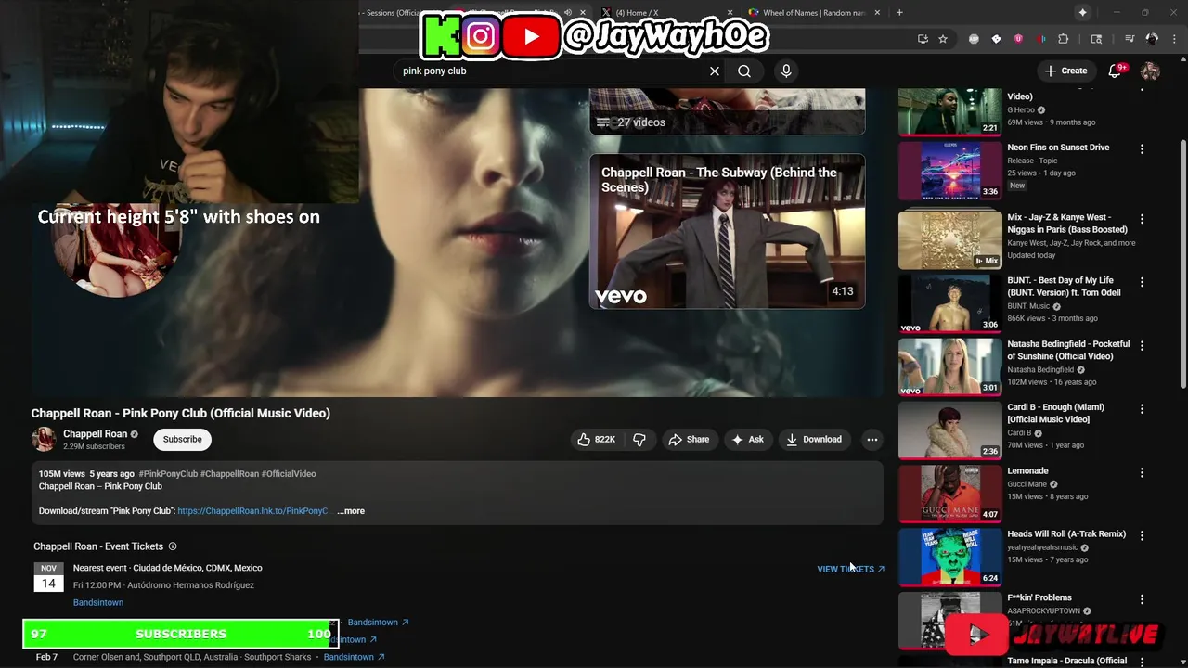Start voice search with microphone icon

coord(786,71)
